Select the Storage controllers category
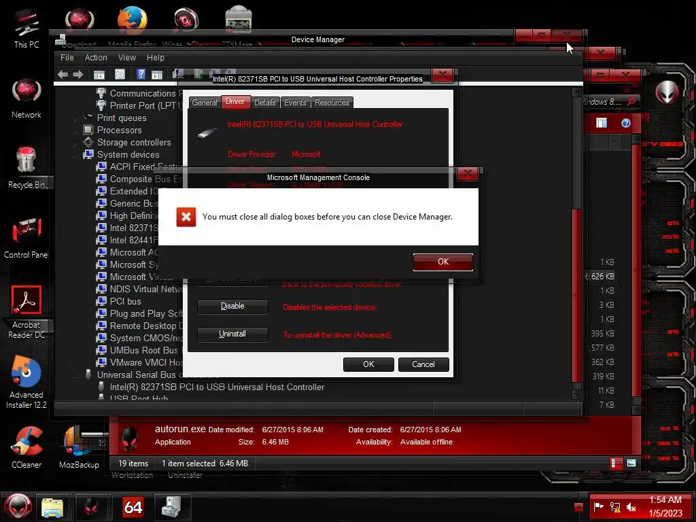This screenshot has width=696, height=522. [x=134, y=143]
